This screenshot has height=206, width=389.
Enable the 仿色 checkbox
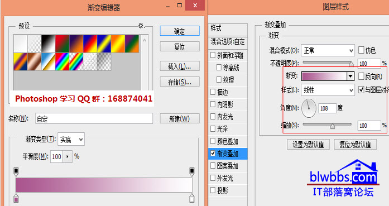pos(361,50)
